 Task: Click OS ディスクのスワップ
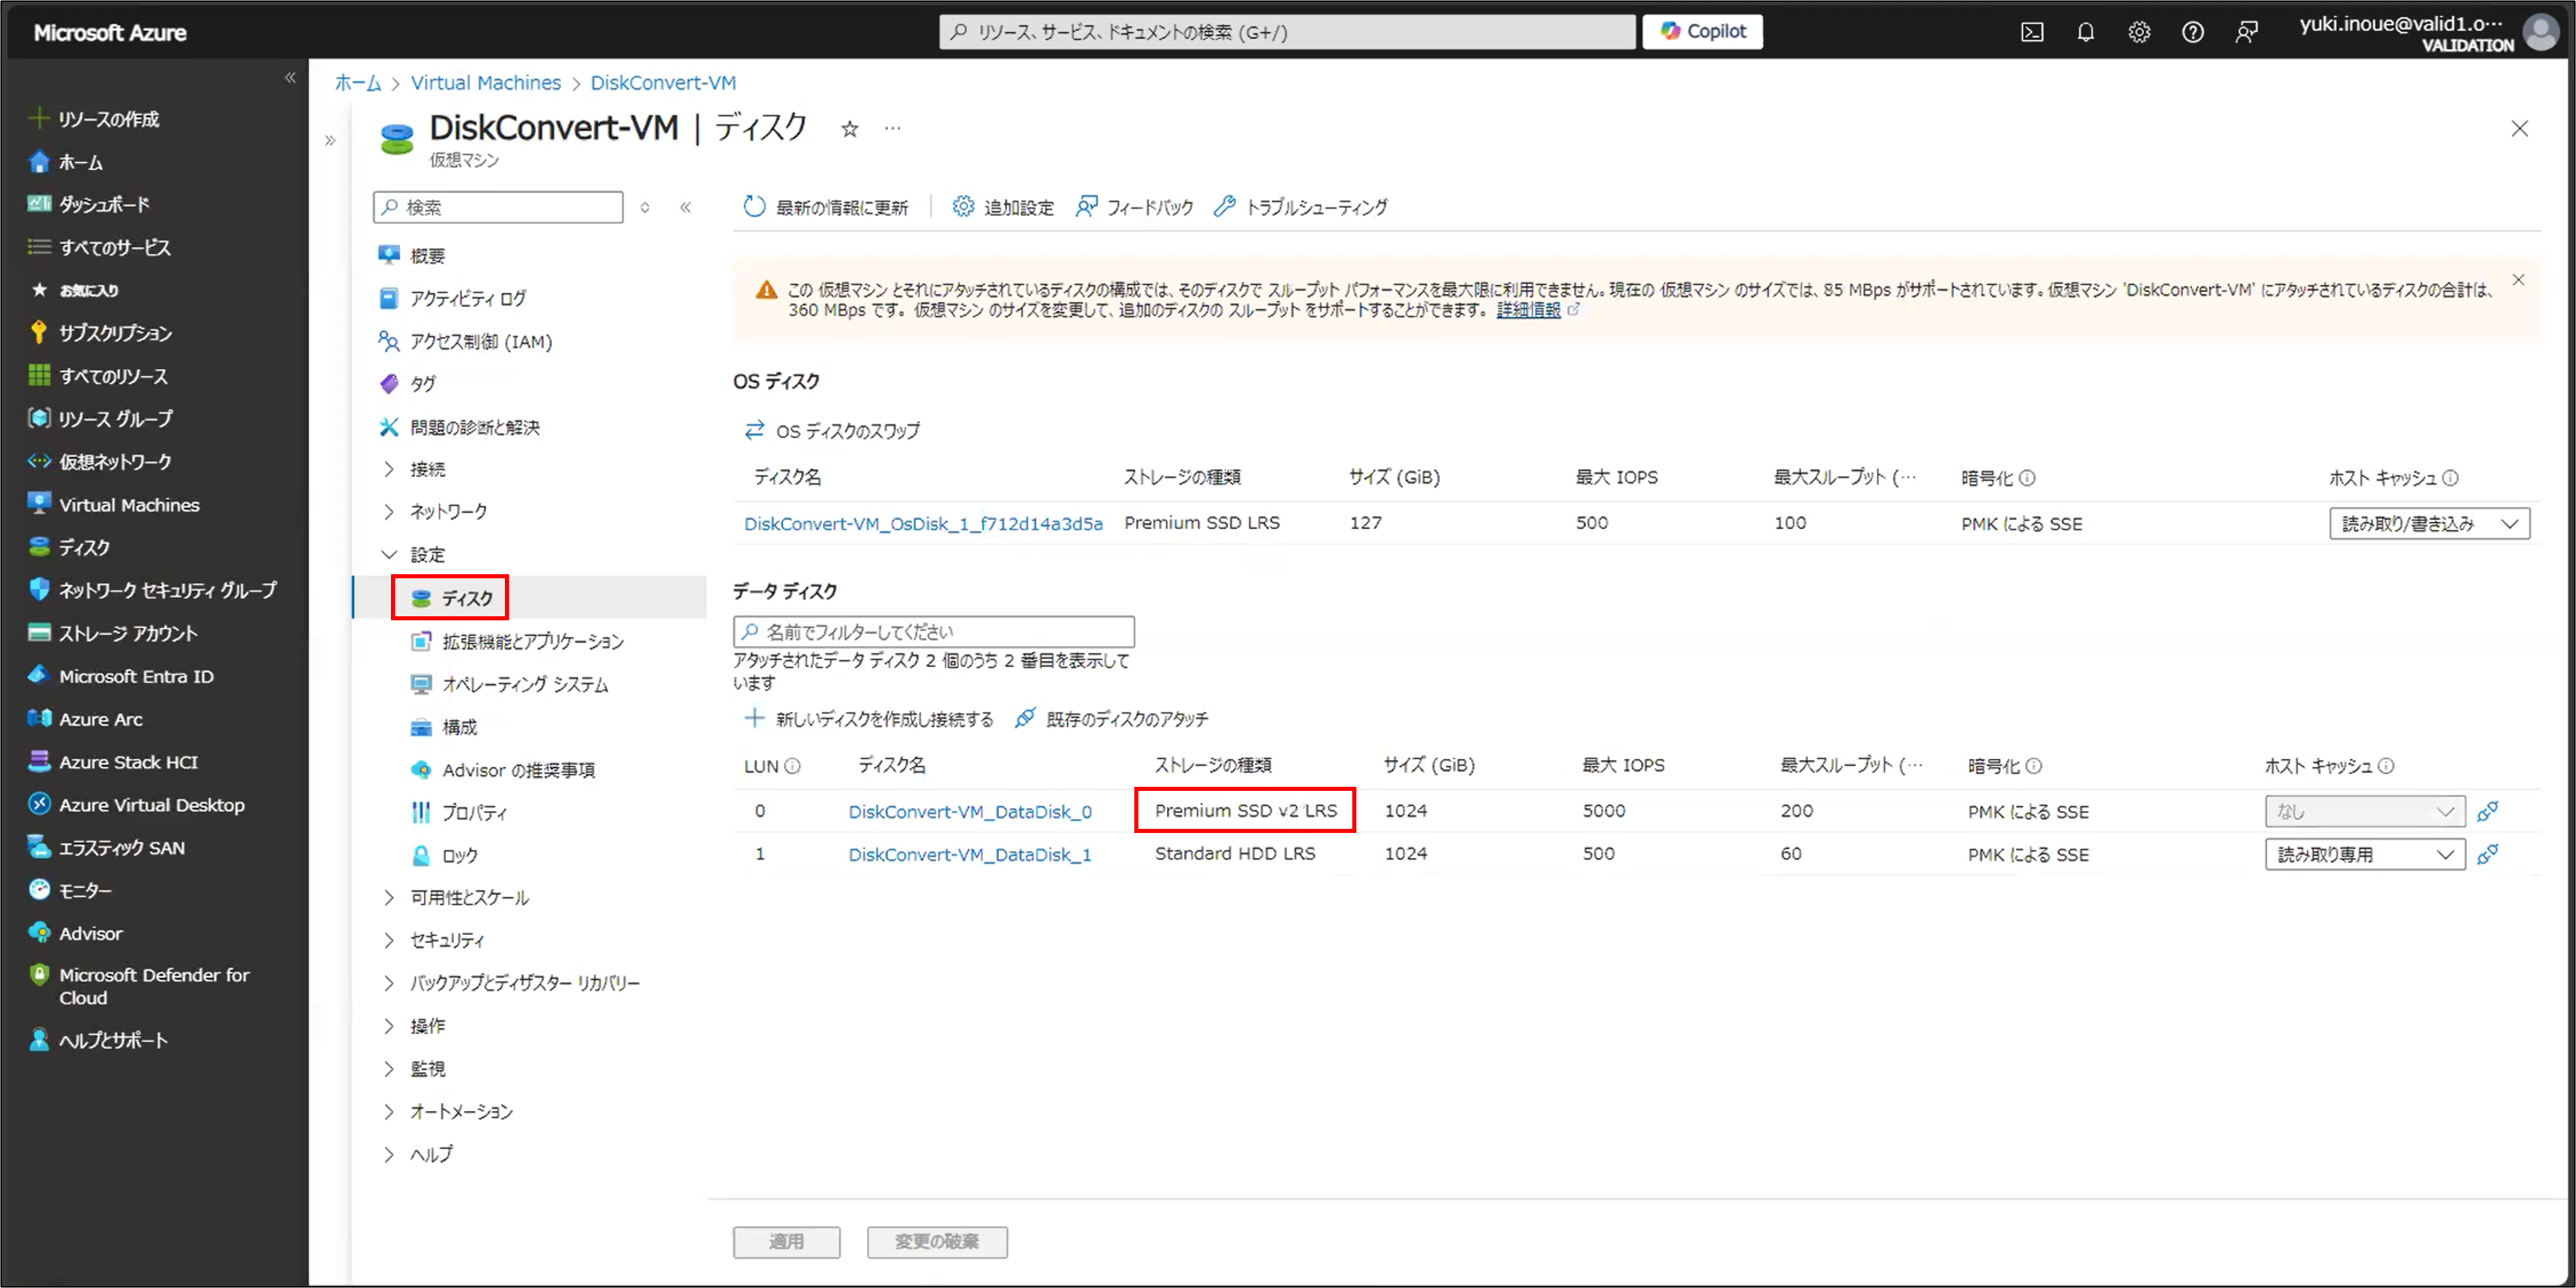click(832, 431)
